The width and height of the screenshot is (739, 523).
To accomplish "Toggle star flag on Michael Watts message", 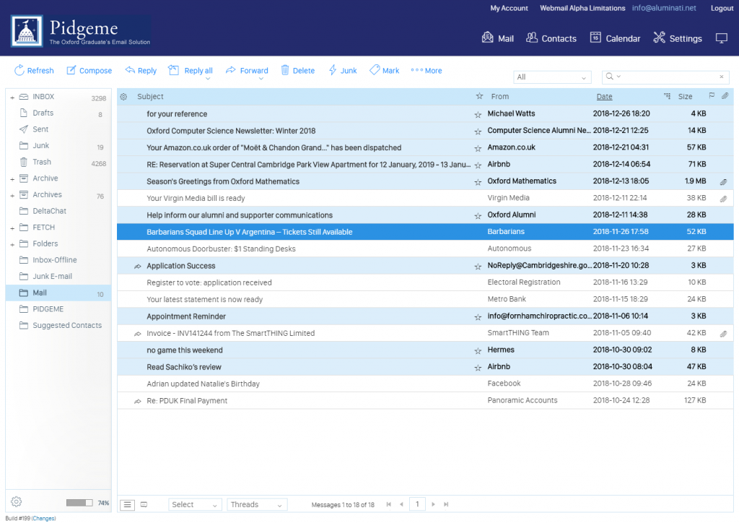I will point(477,114).
